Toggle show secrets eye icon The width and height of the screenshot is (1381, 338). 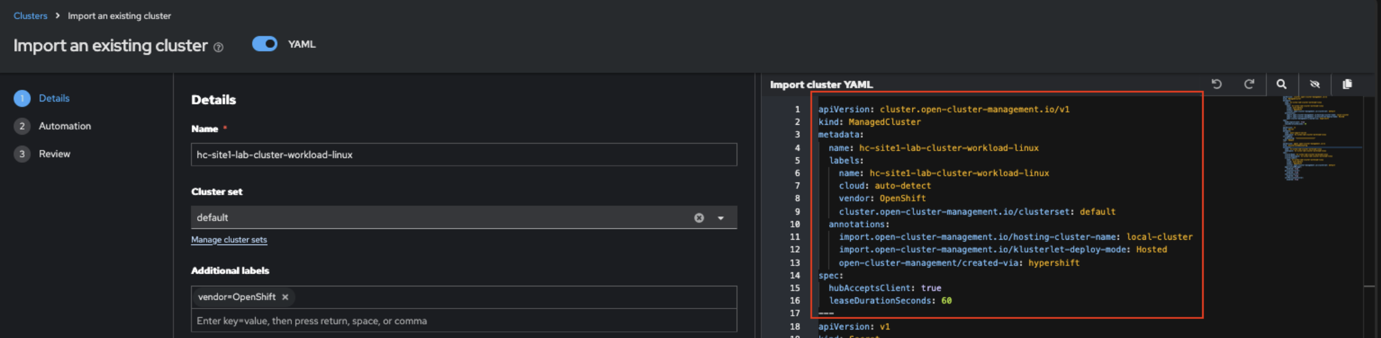[1314, 84]
